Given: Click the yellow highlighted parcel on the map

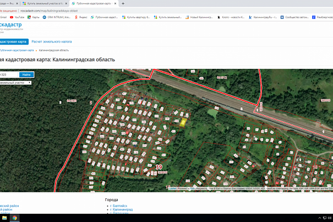Looking at the screenshot, I should pos(183,122).
